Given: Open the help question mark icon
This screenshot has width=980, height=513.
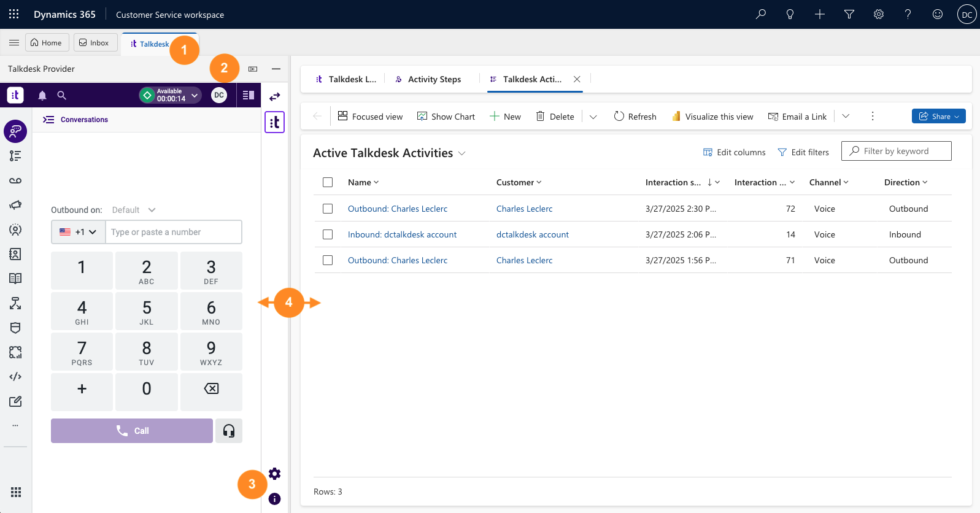Looking at the screenshot, I should click(x=908, y=14).
